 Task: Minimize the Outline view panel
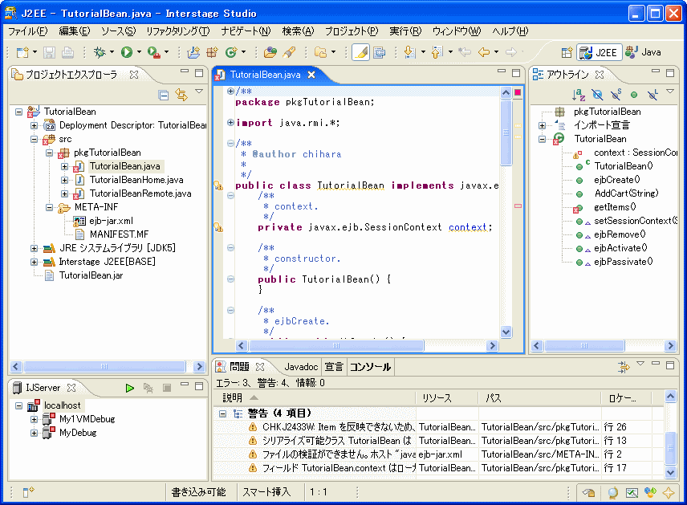point(656,71)
